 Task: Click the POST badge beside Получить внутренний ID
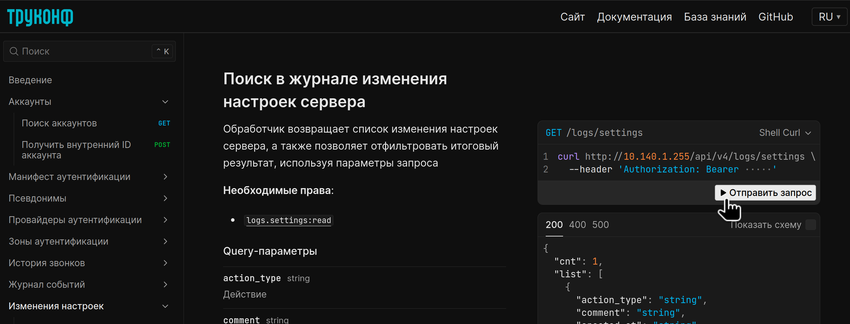pos(162,145)
